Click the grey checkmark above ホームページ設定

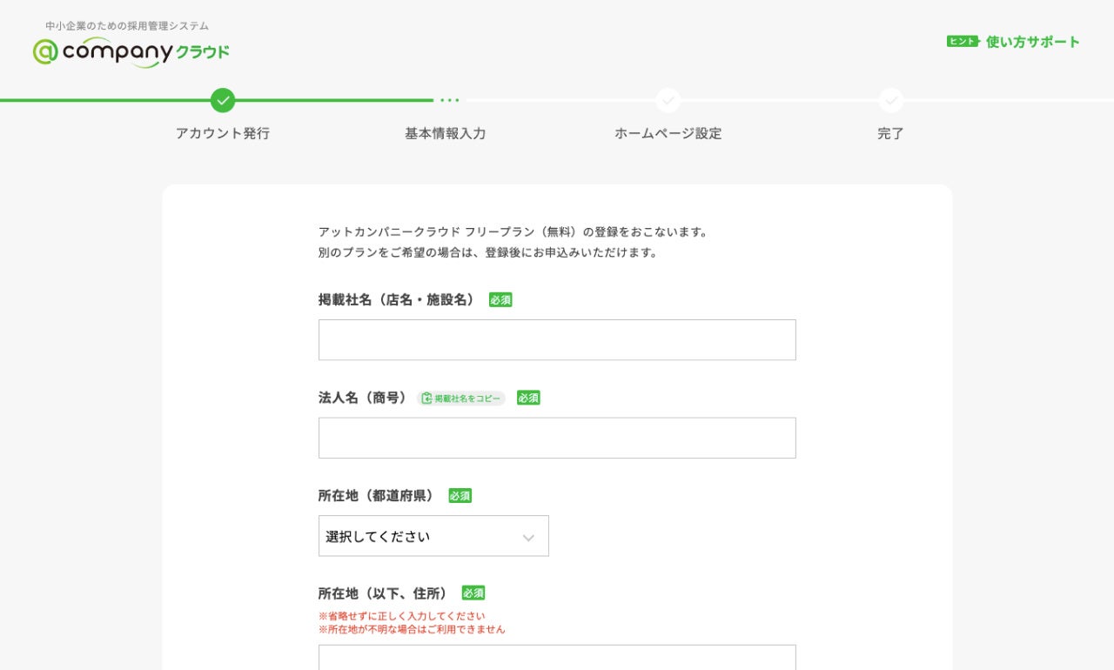668,101
